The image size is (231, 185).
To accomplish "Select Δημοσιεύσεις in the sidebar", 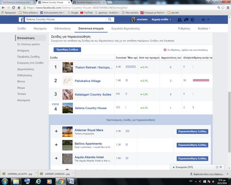I will click(x=26, y=69).
